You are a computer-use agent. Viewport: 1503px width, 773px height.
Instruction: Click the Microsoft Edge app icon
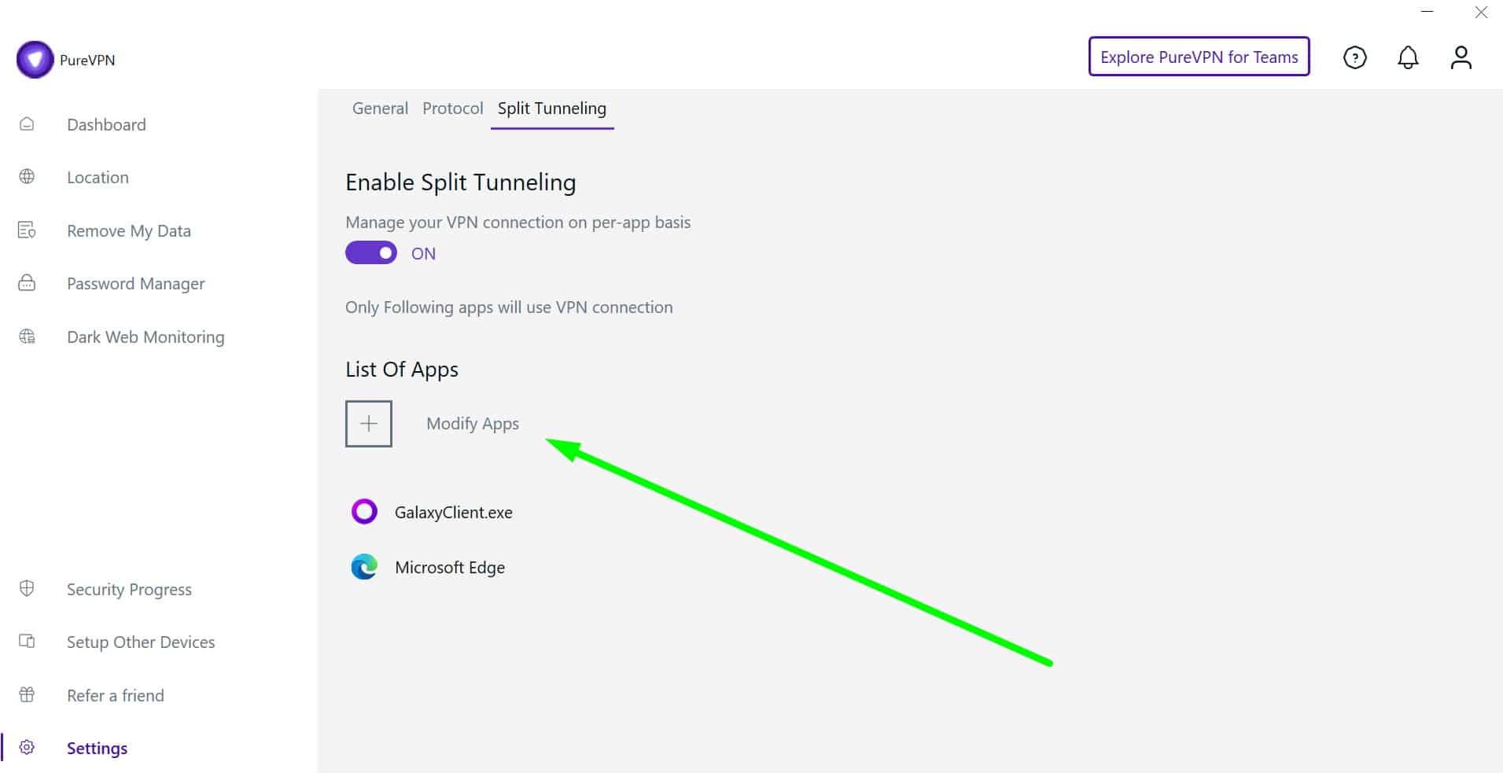coord(364,567)
